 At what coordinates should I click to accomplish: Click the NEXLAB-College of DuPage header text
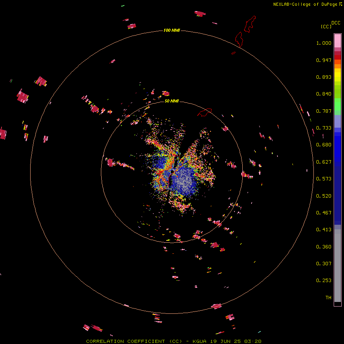pos(305,4)
